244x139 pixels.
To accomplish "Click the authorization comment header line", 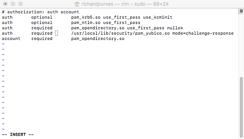I will [40, 12].
